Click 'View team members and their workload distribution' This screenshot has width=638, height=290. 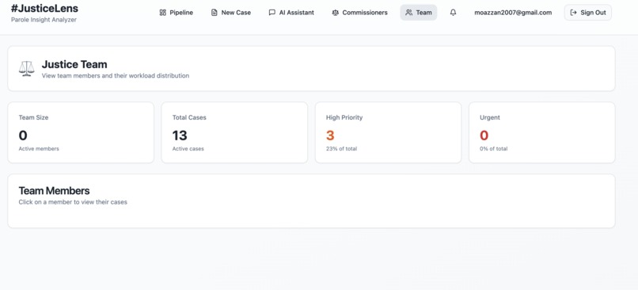[116, 76]
